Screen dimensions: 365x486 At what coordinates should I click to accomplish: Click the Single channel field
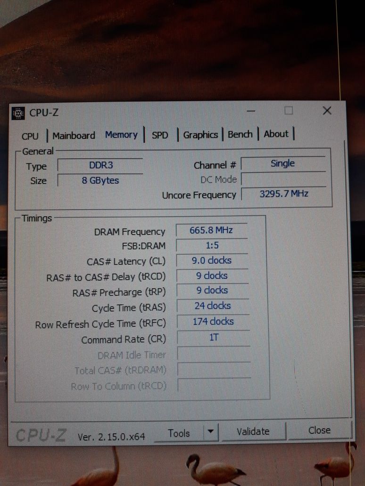tap(283, 164)
